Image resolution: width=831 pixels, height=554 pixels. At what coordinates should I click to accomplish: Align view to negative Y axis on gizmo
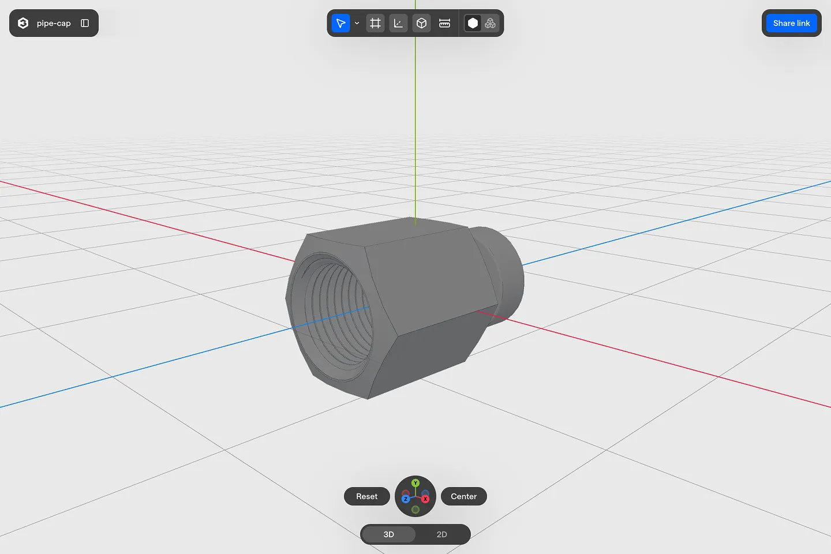pyautogui.click(x=415, y=510)
